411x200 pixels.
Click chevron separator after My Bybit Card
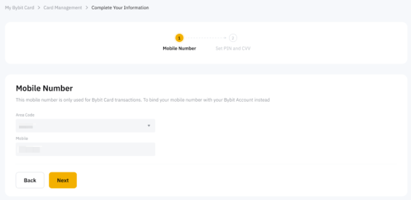tap(39, 8)
